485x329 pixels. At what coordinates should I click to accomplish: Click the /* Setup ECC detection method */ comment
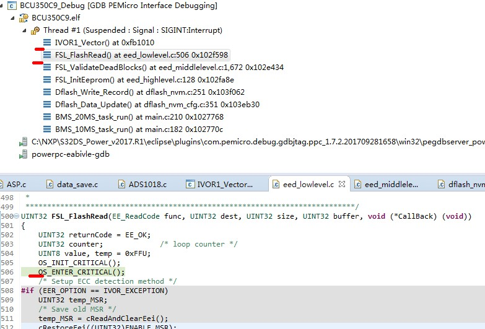[x=107, y=281]
